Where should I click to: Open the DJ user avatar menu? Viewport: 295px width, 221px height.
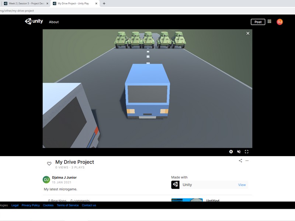pos(280,22)
